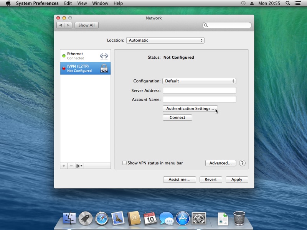Select the Ethernet service in list
Image resolution: width=307 pixels, height=230 pixels.
85,56
